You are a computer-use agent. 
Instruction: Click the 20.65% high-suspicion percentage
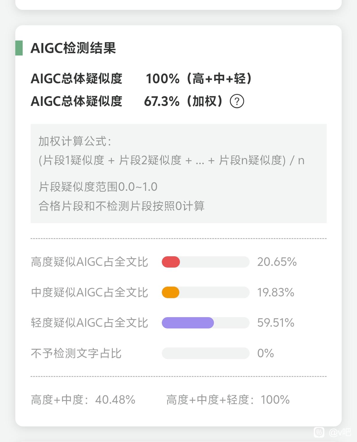[277, 262]
